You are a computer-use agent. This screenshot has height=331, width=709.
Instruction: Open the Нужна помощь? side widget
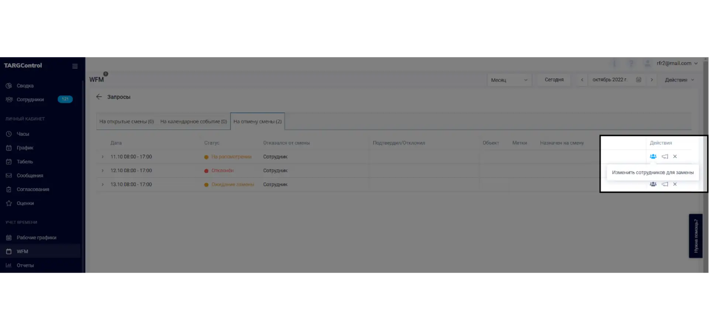tap(696, 236)
